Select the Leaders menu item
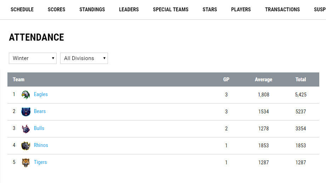 click(x=129, y=10)
